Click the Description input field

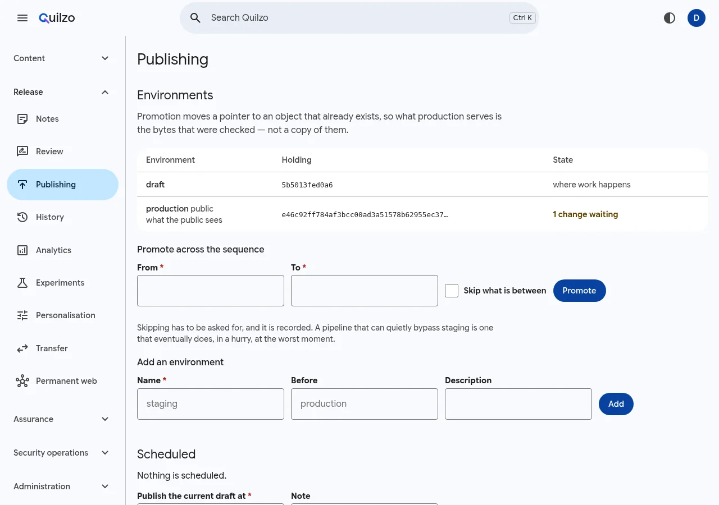[x=518, y=404]
